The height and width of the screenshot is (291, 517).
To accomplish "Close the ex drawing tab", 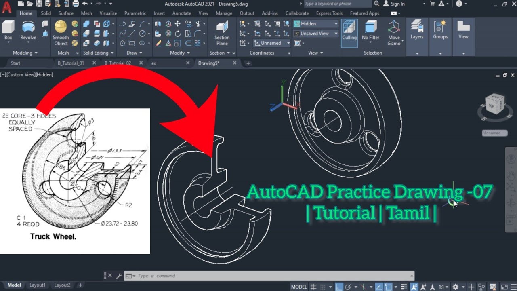I will click(x=188, y=63).
